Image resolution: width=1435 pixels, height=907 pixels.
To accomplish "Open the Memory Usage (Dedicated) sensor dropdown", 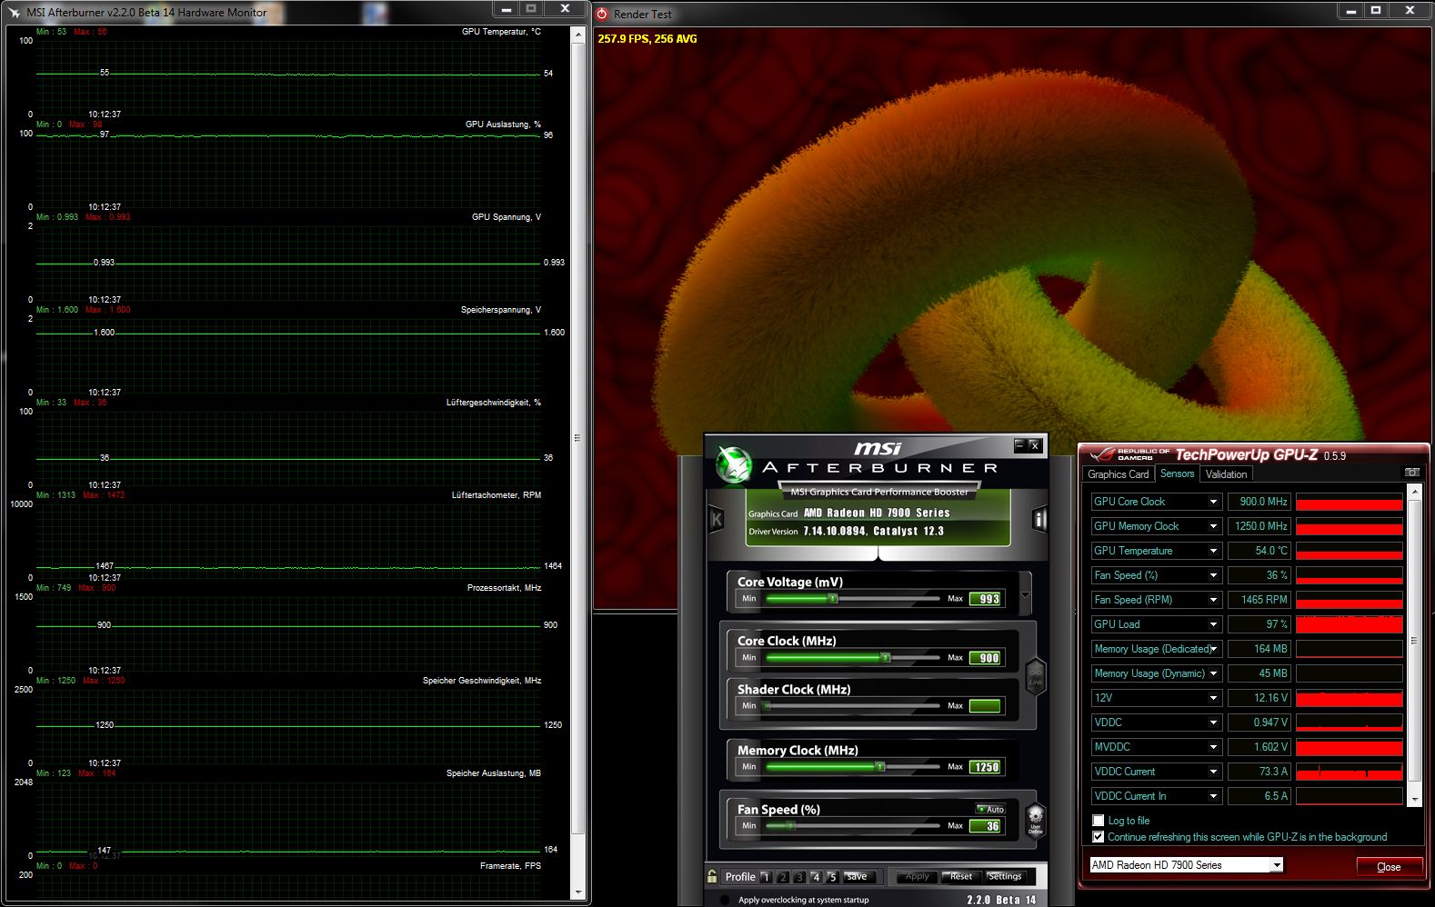I will point(1213,649).
